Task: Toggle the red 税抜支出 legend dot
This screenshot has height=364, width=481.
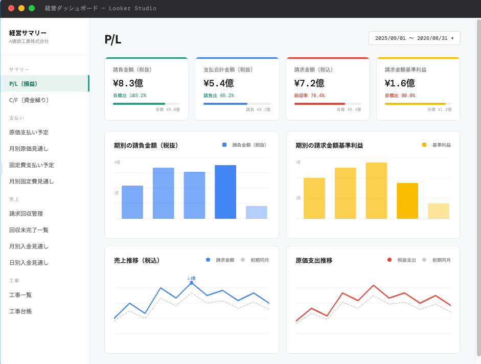Action: click(390, 260)
